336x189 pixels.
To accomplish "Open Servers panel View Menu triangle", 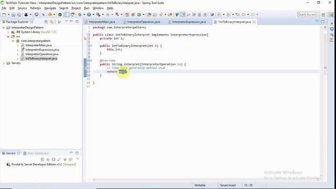I will pyautogui.click(x=78, y=159).
